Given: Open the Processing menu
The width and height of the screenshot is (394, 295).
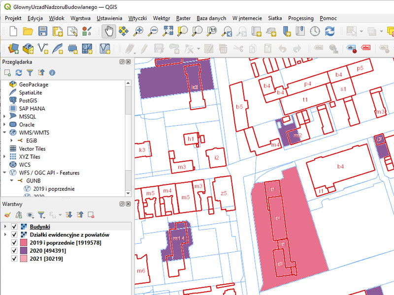Looking at the screenshot, I should [300, 18].
